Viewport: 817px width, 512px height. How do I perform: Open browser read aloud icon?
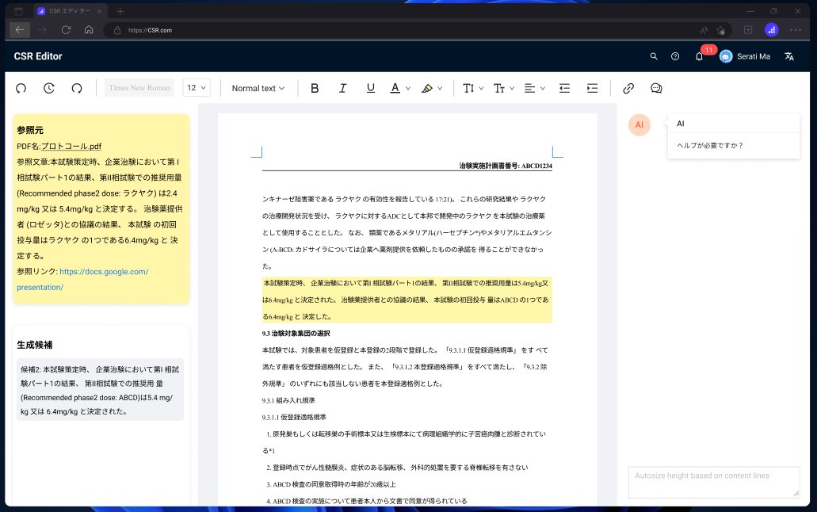pyautogui.click(x=704, y=30)
